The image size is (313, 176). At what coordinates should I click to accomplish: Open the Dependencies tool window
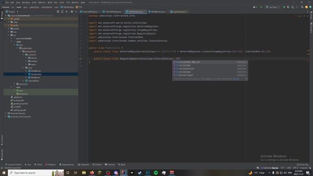click(67, 165)
